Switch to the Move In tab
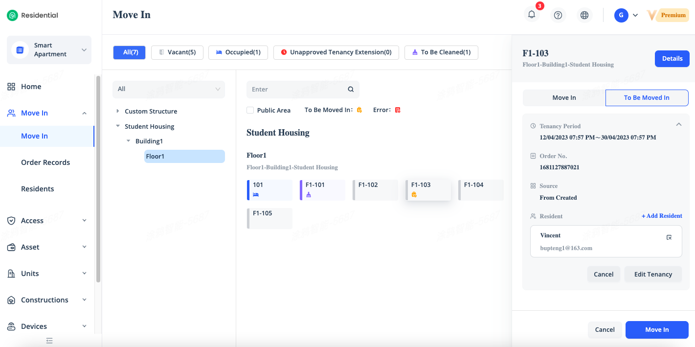This screenshot has width=695, height=347. tap(564, 98)
